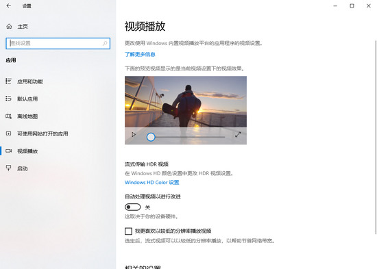Viewport: 377px width, 269px height.
Task: Play the preview video
Action: [134, 134]
